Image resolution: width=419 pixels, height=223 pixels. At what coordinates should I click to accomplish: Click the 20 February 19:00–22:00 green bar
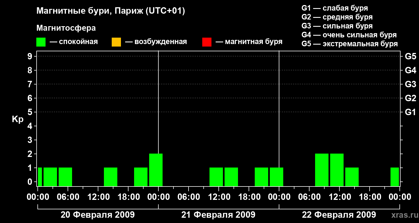pyautogui.click(x=141, y=177)
